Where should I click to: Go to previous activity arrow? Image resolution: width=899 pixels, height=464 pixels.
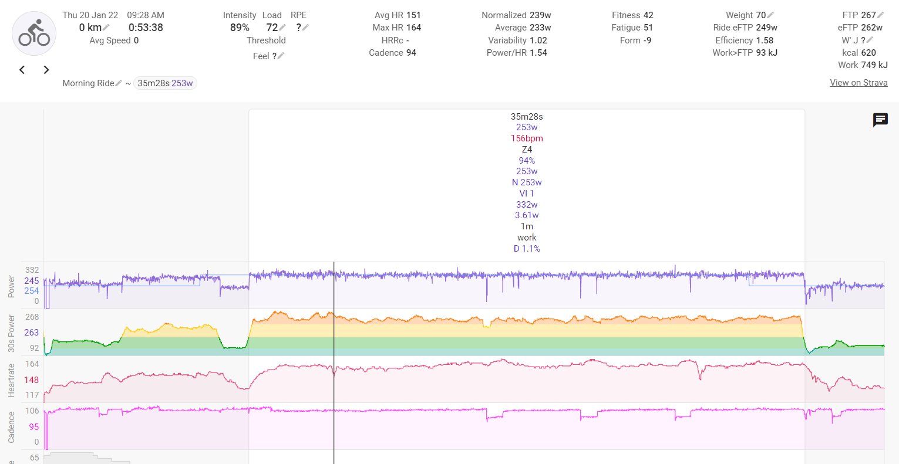pos(22,70)
